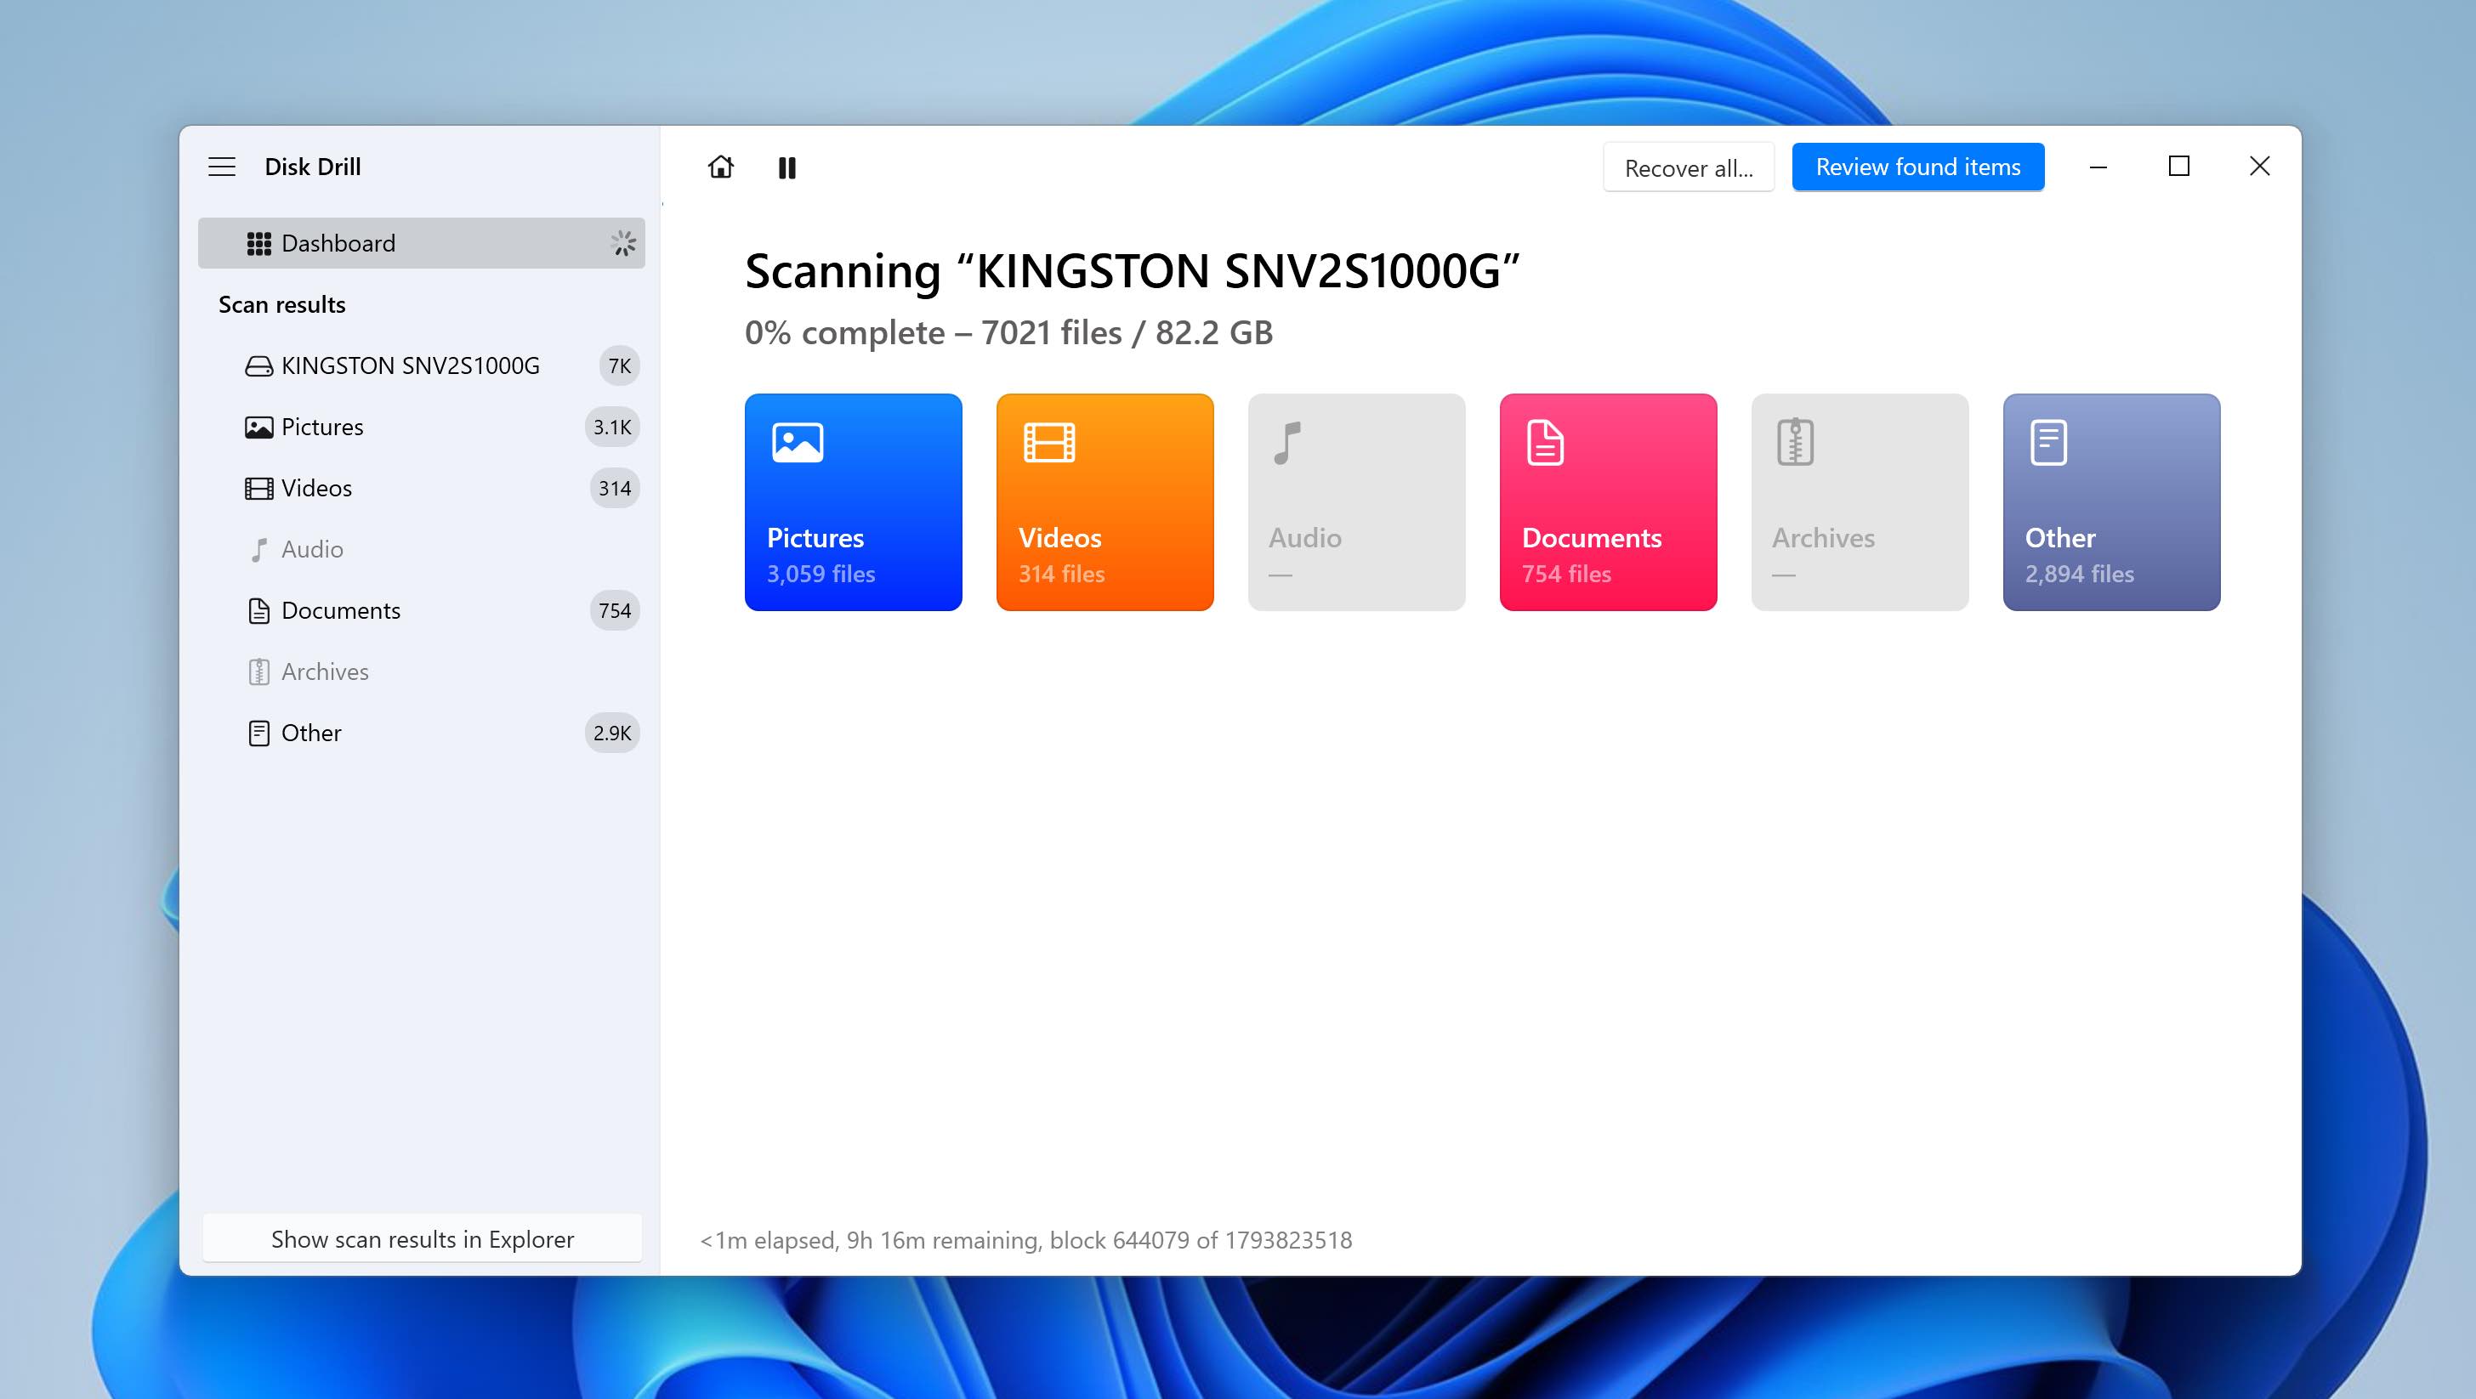
Task: Click the Recover all button
Action: (x=1688, y=167)
